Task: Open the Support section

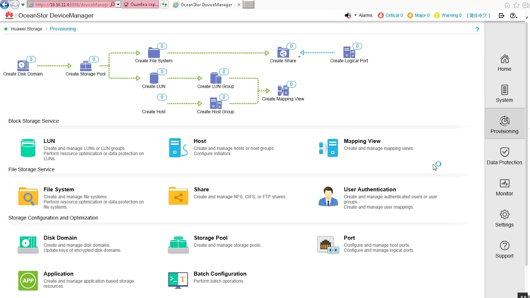Action: (x=504, y=250)
